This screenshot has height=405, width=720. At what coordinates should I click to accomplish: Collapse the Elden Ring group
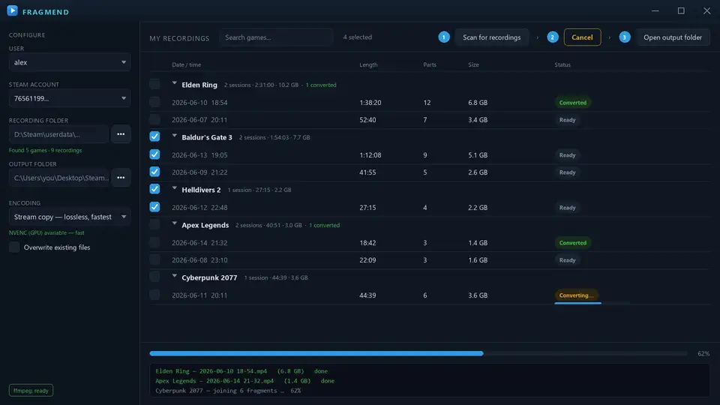tap(175, 83)
